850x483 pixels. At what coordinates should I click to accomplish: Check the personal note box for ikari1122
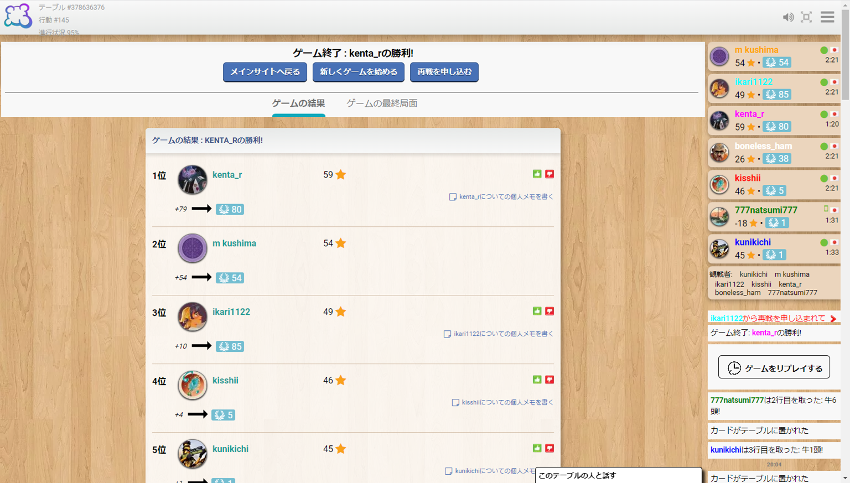point(447,334)
